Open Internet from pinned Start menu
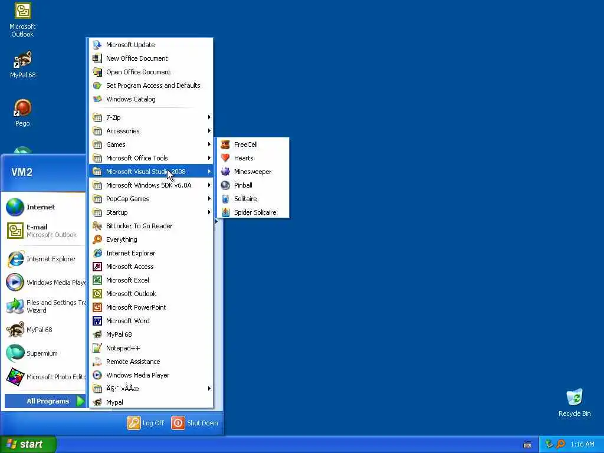 44,207
